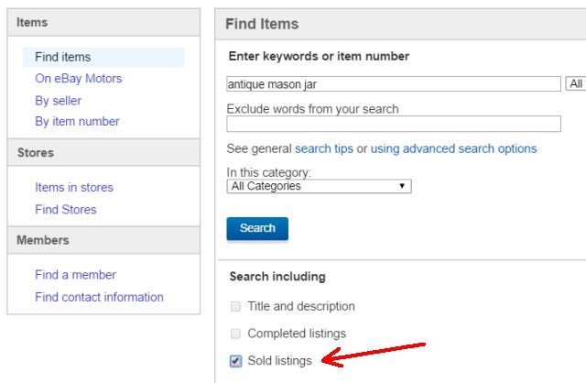
Task: Uncheck the Sold listings checkbox
Action: (x=235, y=361)
